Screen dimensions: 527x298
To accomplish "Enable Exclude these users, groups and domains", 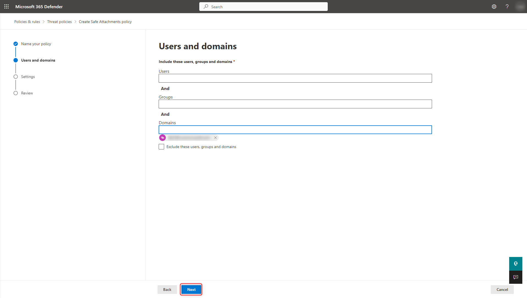I will 161,147.
